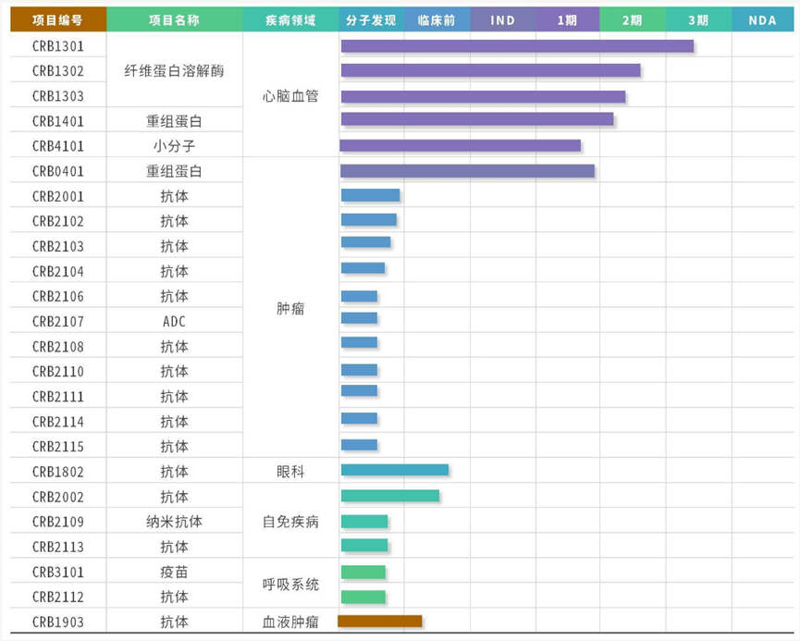Select the 分子发现 stage header
The image size is (800, 641).
click(372, 20)
